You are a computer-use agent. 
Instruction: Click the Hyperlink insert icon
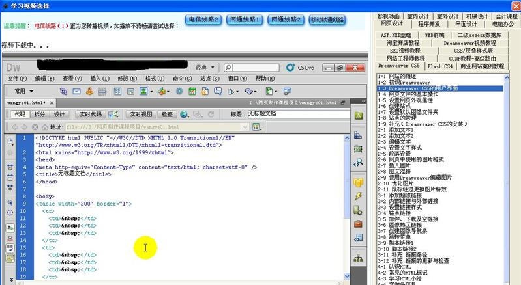pos(63,91)
